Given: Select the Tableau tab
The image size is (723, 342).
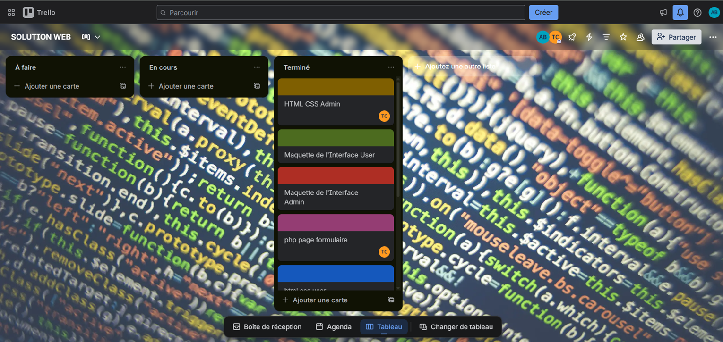Looking at the screenshot, I should pyautogui.click(x=384, y=326).
